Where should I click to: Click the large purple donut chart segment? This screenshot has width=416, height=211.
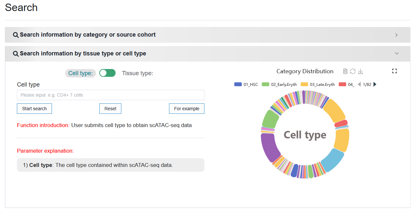click(269, 147)
